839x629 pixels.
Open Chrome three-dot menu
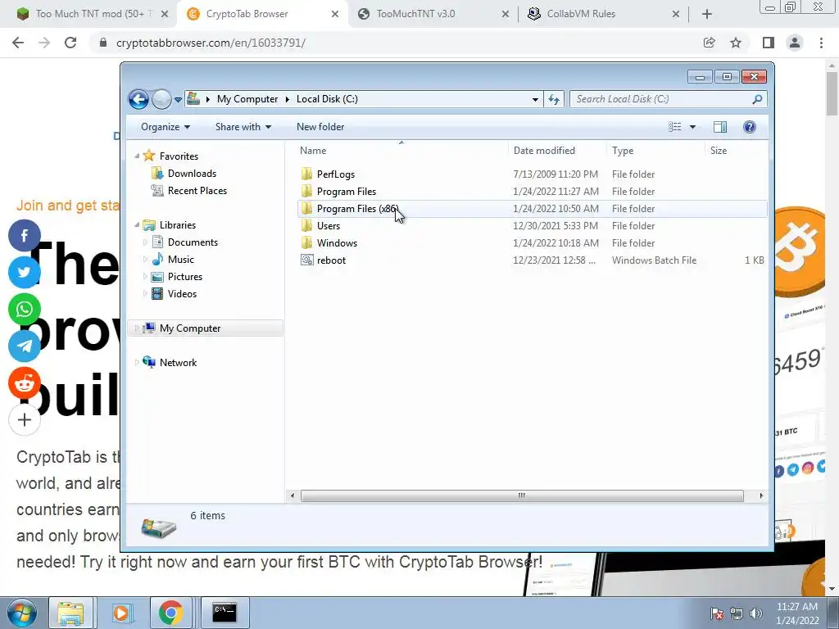(821, 43)
